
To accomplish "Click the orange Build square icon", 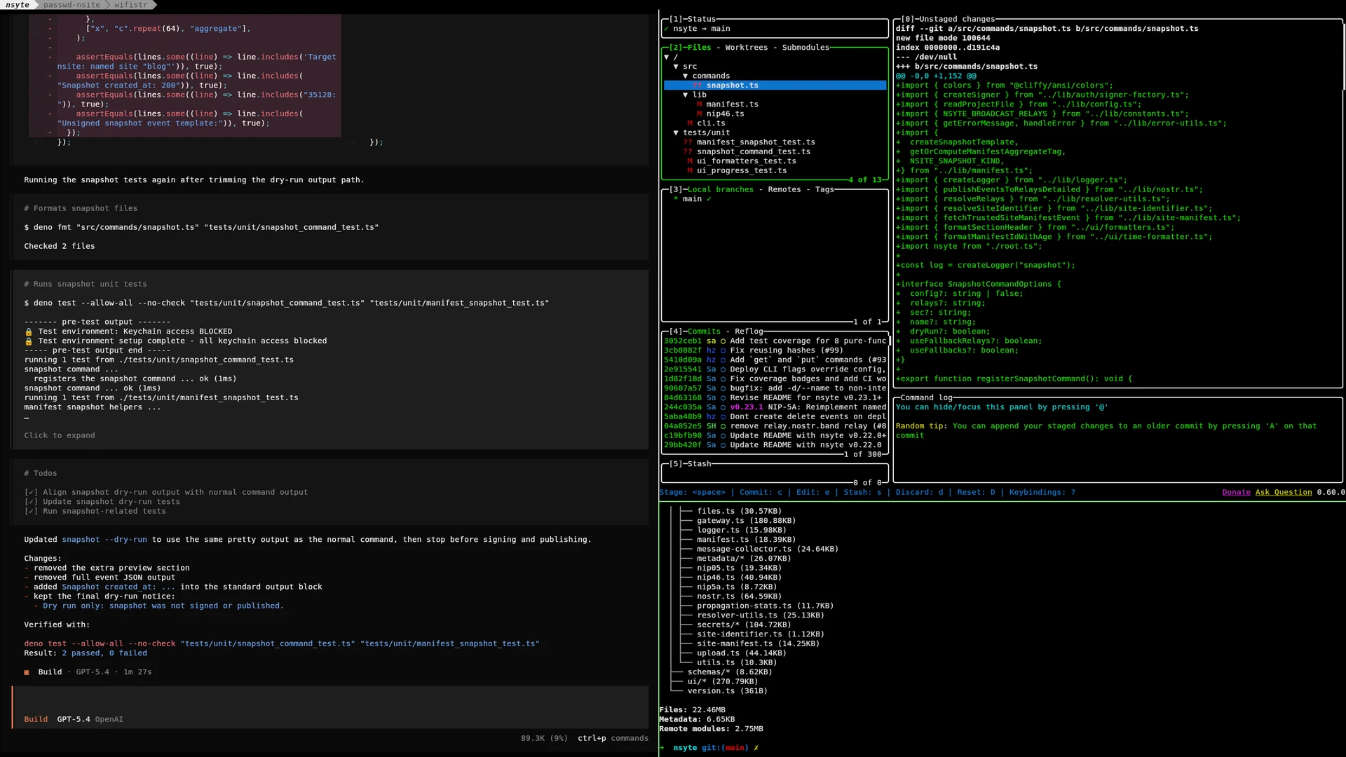I will 27,672.
